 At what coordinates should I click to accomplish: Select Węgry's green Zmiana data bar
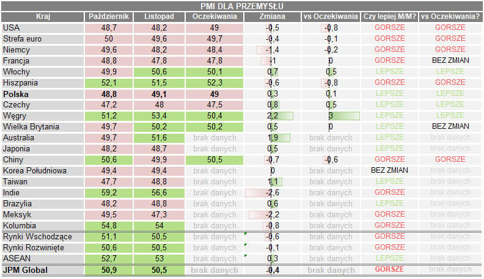tap(281, 116)
